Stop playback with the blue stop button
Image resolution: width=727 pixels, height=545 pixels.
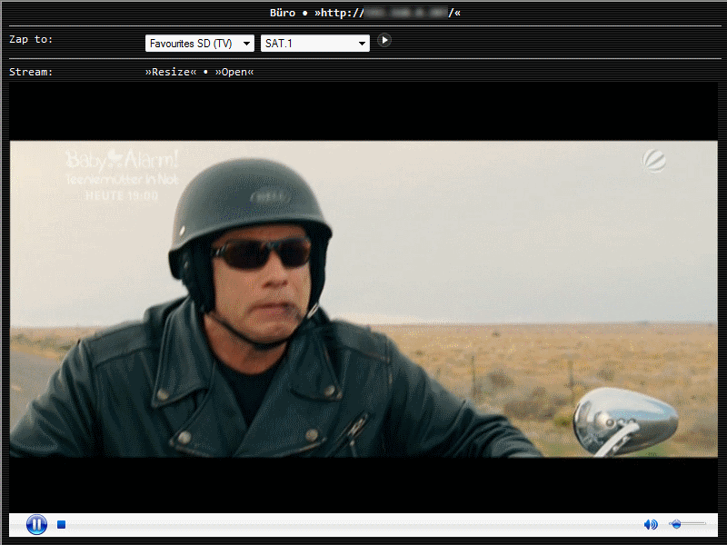tap(61, 524)
